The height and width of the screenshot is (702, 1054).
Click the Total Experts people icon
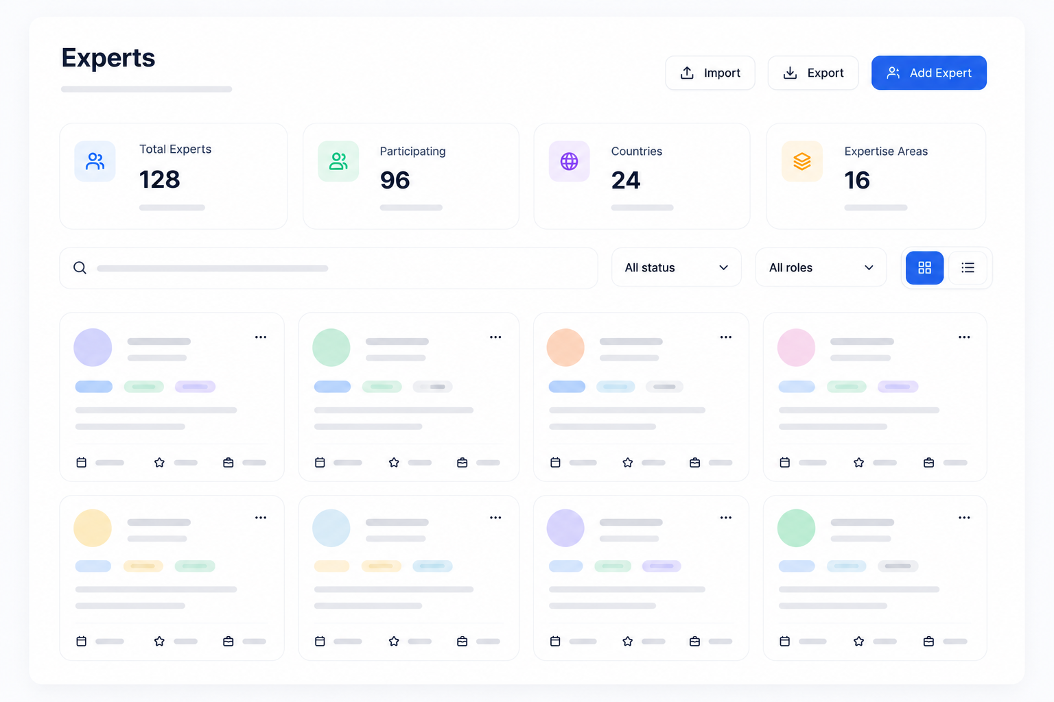click(x=95, y=161)
